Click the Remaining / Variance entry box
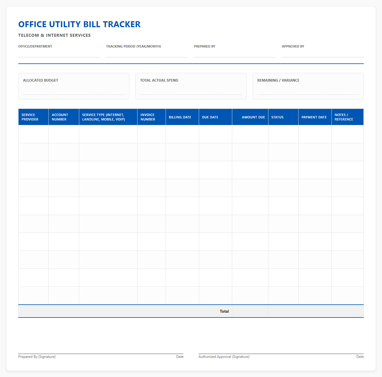Image resolution: width=382 pixels, height=377 pixels. [308, 86]
